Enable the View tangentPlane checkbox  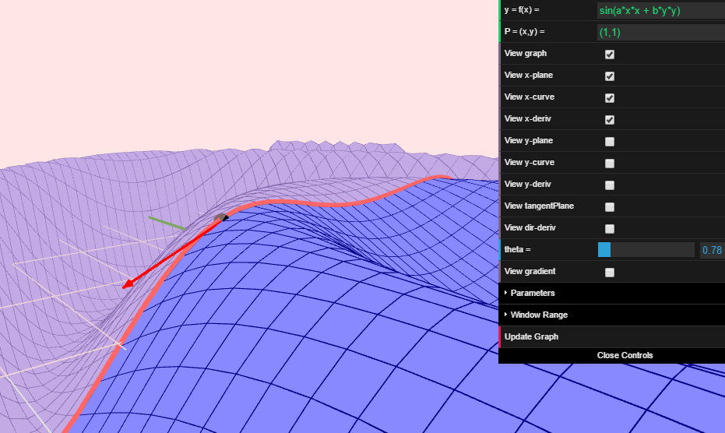point(610,207)
